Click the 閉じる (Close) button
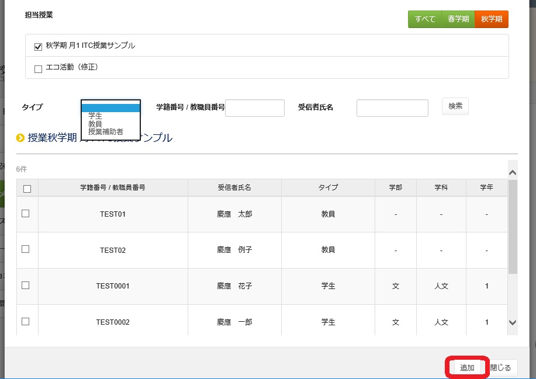This screenshot has height=379, width=536. (501, 367)
